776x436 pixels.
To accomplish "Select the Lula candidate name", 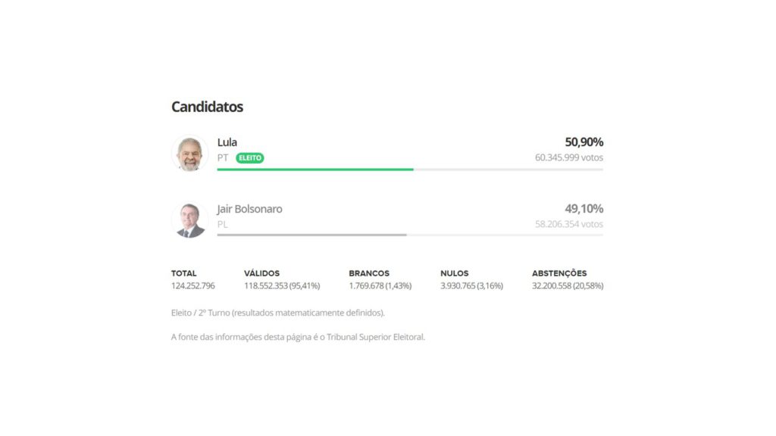I will [x=227, y=142].
